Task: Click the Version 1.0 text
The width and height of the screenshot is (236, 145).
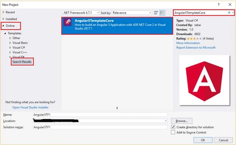Action: click(x=185, y=29)
